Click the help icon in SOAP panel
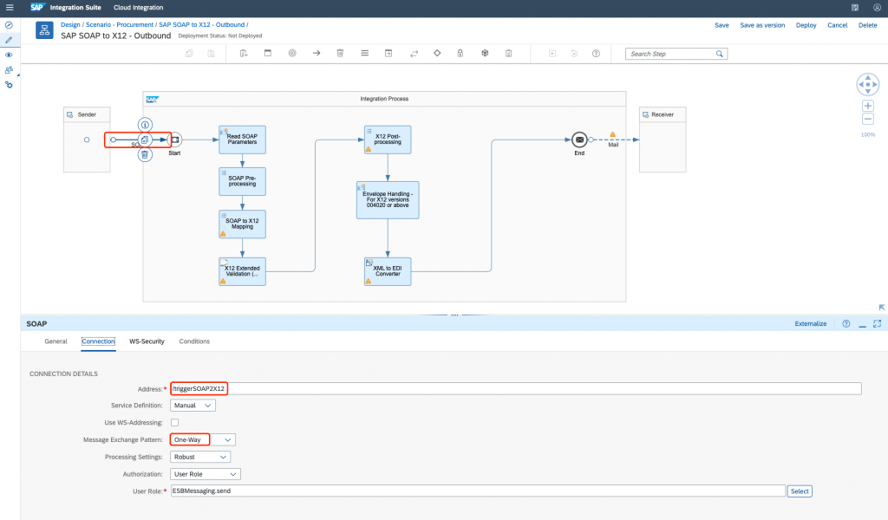The image size is (888, 520). click(x=846, y=323)
